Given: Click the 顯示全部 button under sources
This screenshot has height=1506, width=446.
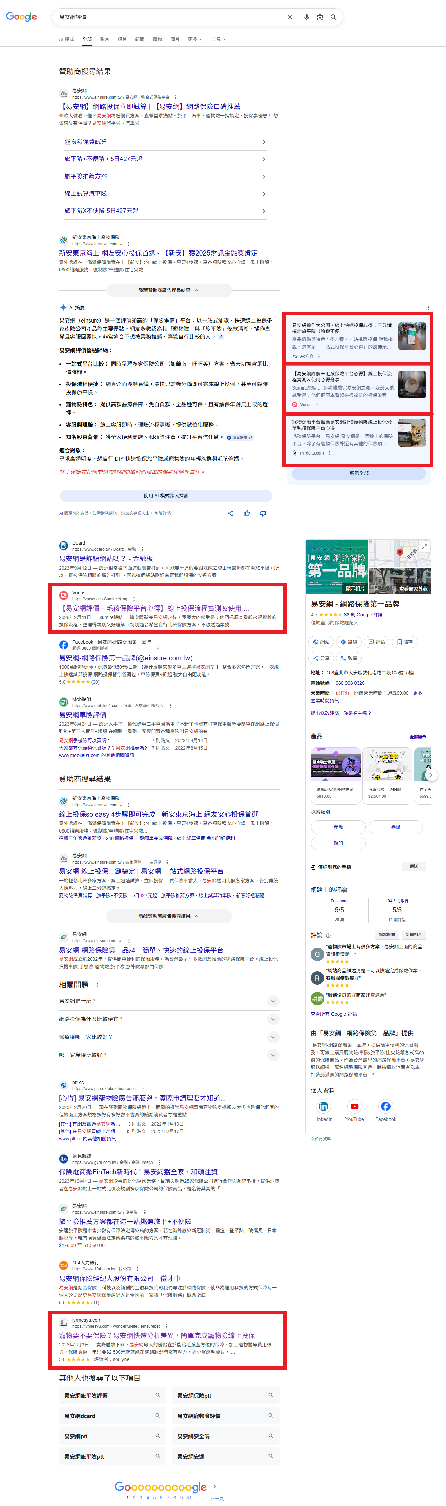Looking at the screenshot, I should tap(359, 473).
